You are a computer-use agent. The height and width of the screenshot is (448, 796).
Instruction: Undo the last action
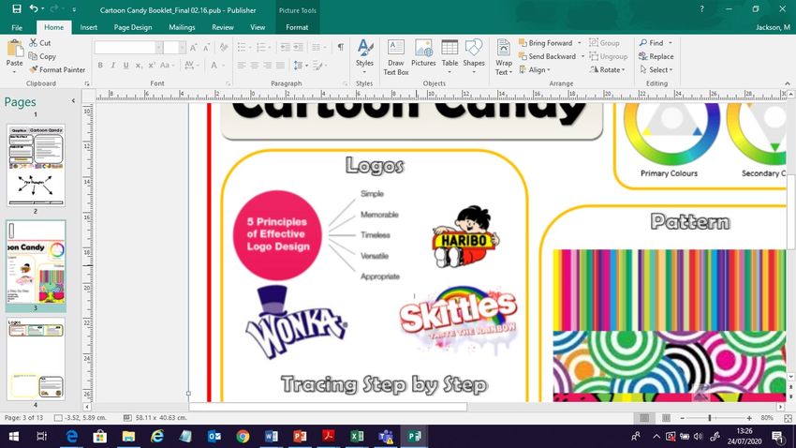(x=34, y=8)
